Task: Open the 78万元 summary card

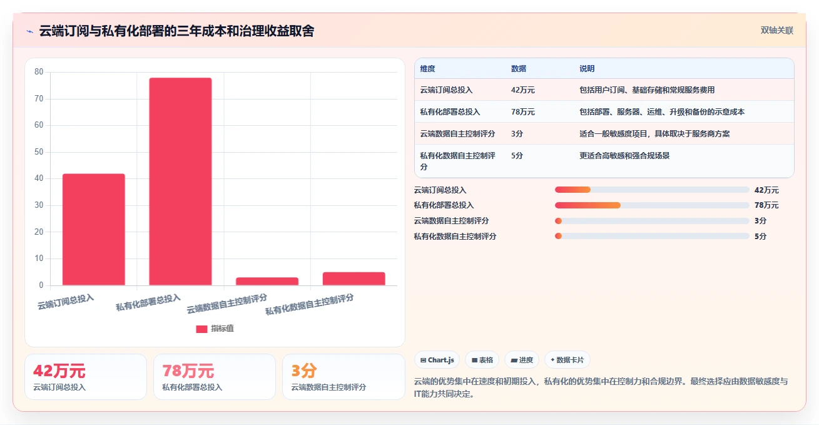Action: point(215,377)
